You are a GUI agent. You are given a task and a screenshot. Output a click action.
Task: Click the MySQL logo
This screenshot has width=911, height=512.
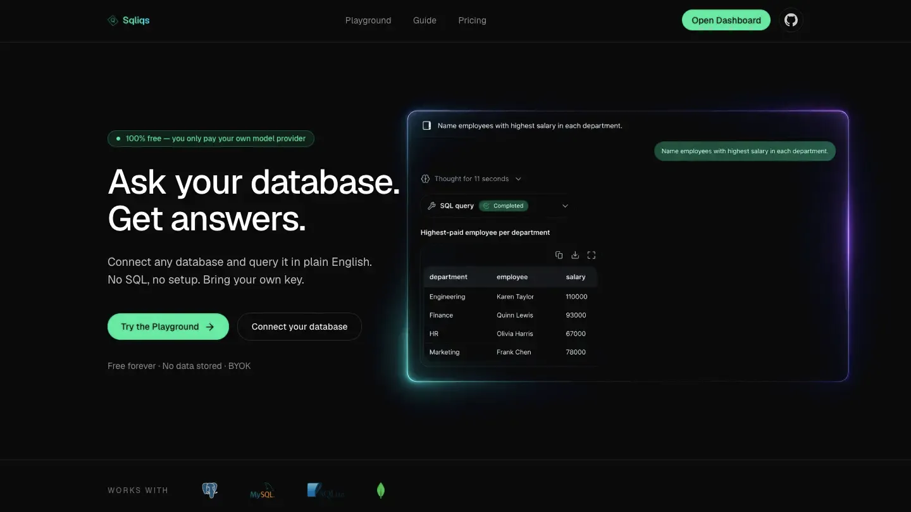(x=261, y=491)
